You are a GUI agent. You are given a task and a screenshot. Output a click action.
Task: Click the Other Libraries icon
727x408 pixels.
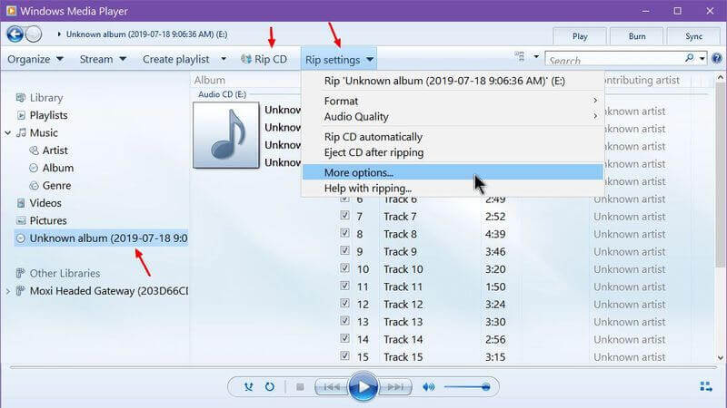click(x=20, y=274)
